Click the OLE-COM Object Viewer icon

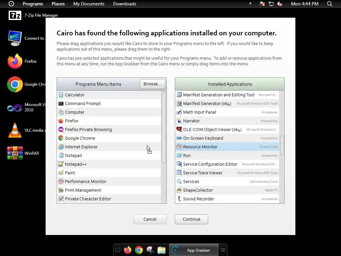click(x=179, y=130)
